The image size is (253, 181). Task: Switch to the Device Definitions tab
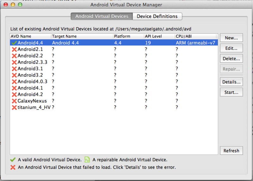coord(157,16)
